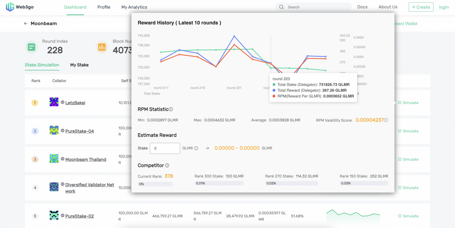The image size is (455, 228).
Task: Click the rank 5 badge
Action: (35, 216)
